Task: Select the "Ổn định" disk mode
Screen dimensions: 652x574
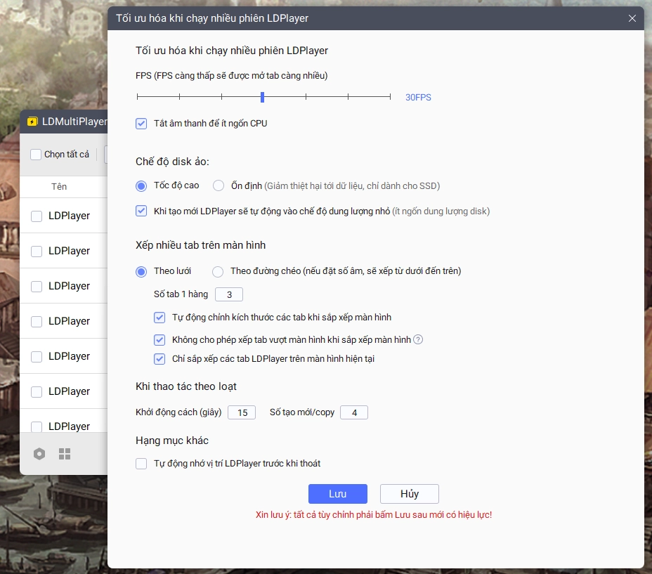Action: click(x=219, y=185)
